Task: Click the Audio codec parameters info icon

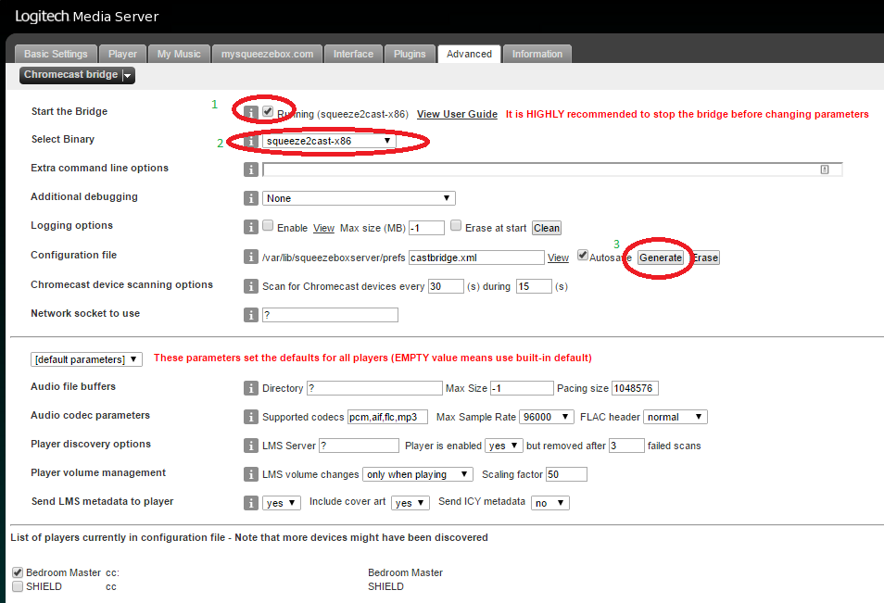Action: (x=251, y=417)
